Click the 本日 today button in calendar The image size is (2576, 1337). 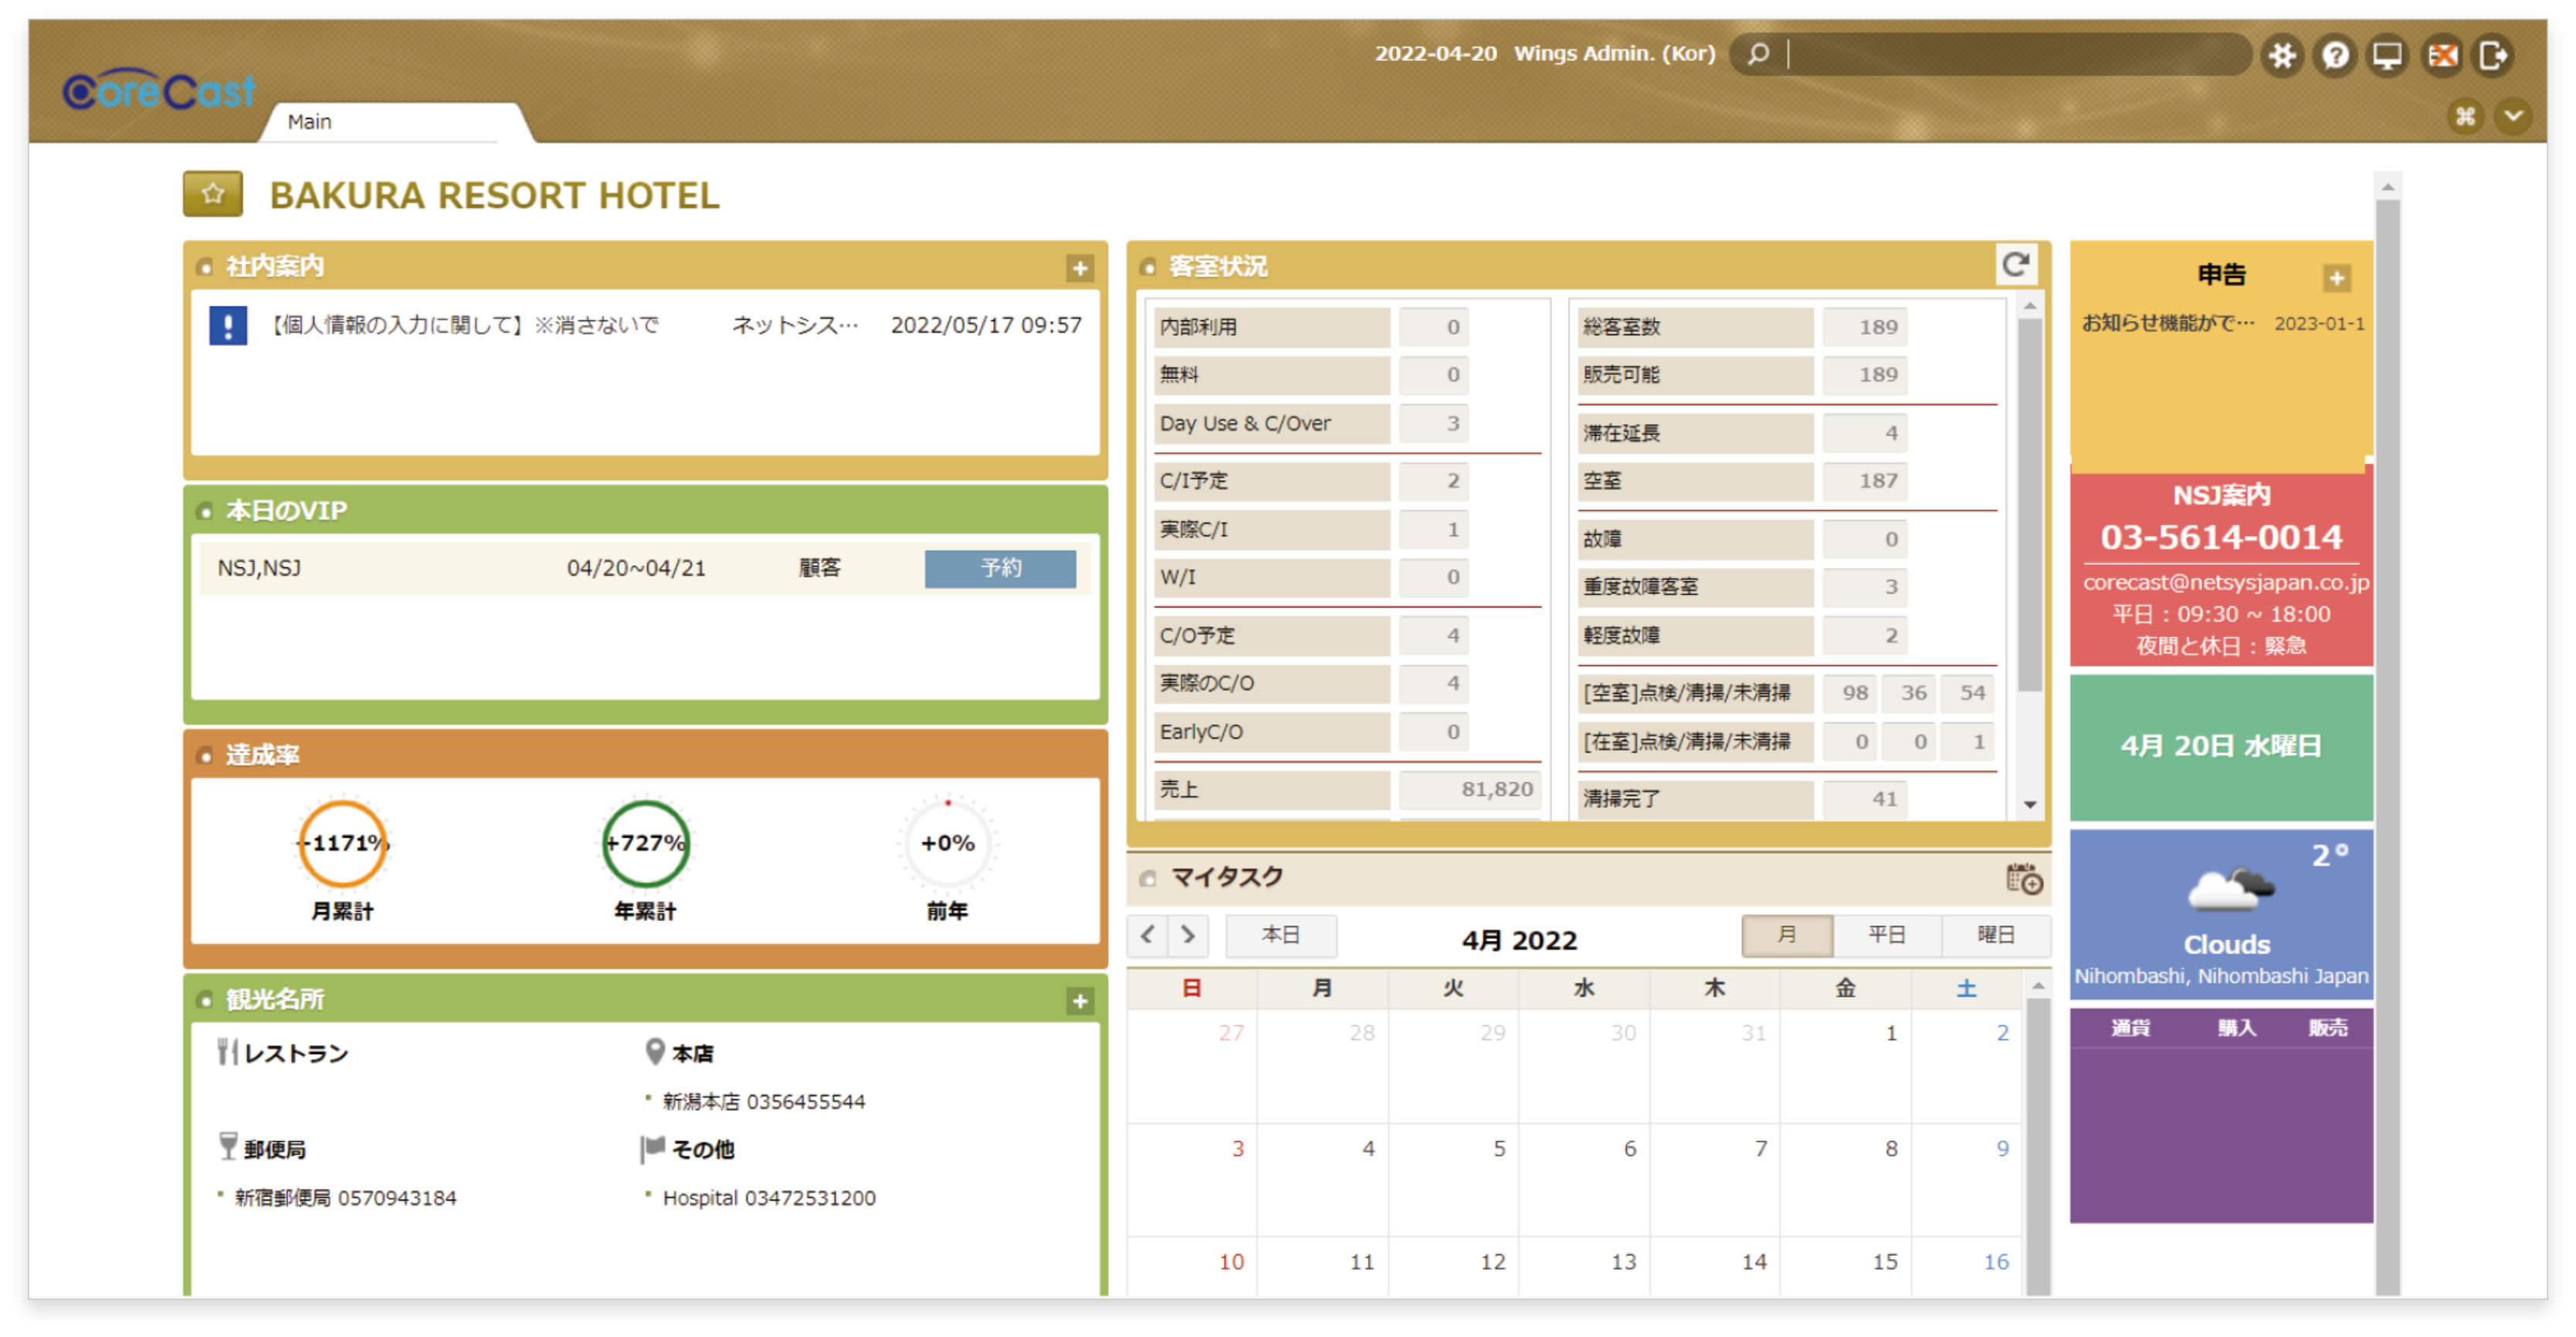1281,935
